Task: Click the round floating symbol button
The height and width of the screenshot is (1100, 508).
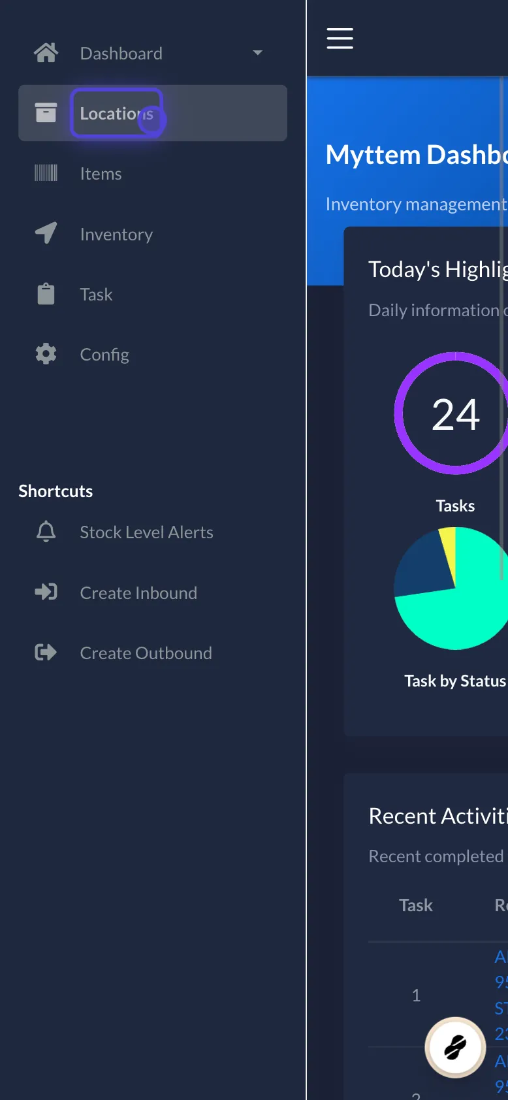Action: pyautogui.click(x=455, y=1048)
